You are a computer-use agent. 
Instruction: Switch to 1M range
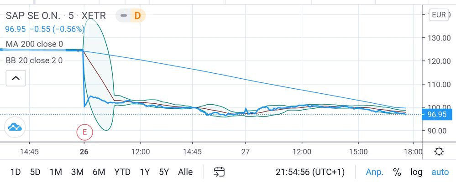click(56, 172)
